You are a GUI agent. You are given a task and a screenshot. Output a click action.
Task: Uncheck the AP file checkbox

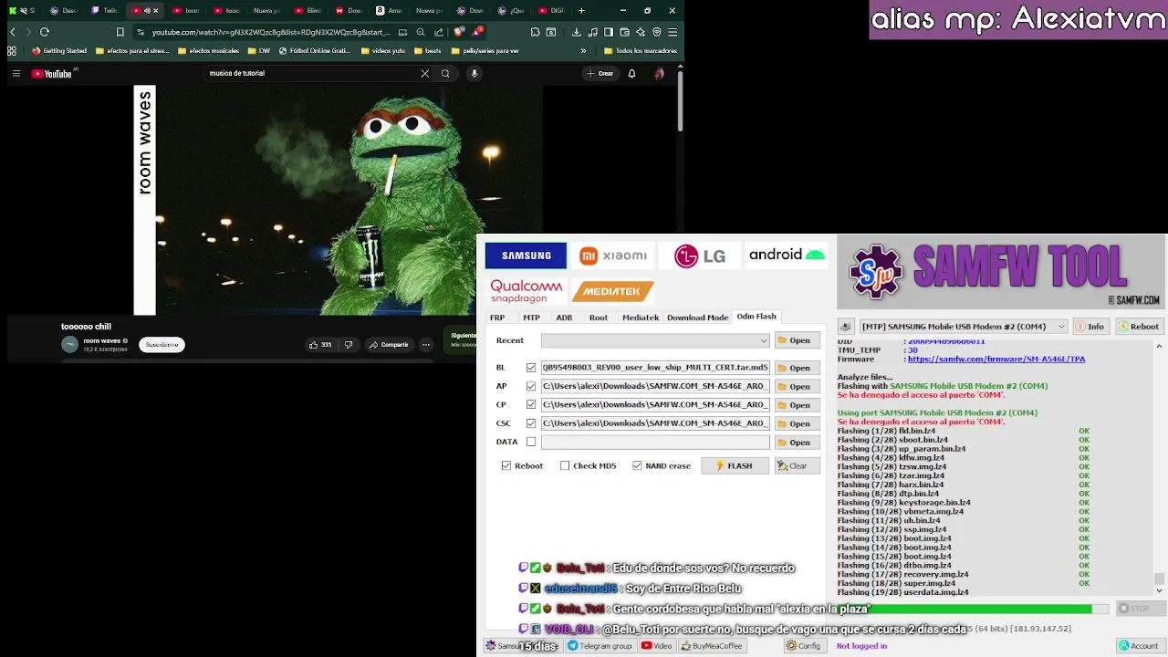coord(531,386)
